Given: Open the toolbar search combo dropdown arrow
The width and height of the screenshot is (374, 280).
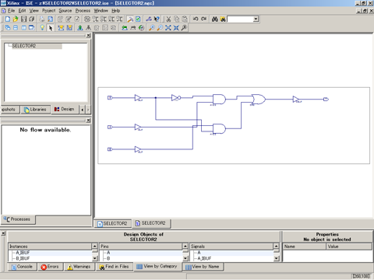Looking at the screenshot, I should tap(256, 19).
